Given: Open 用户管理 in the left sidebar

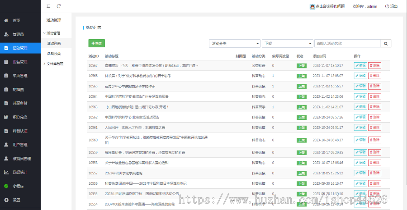Looking at the screenshot, I should pos(20,145).
